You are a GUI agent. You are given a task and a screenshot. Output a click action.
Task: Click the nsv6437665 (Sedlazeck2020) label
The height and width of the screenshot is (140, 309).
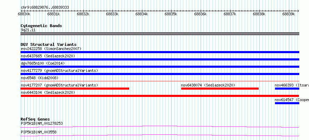(48, 56)
